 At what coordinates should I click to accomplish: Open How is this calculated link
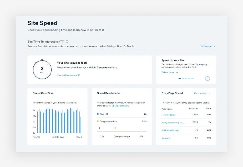point(68,75)
